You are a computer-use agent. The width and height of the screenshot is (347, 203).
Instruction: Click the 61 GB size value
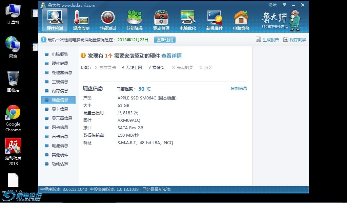point(123,106)
